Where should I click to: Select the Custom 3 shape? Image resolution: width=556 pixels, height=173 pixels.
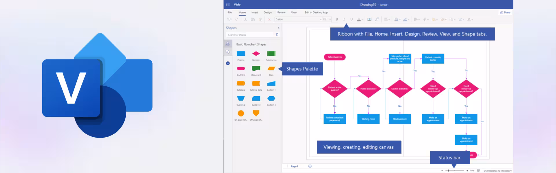pos(256,99)
